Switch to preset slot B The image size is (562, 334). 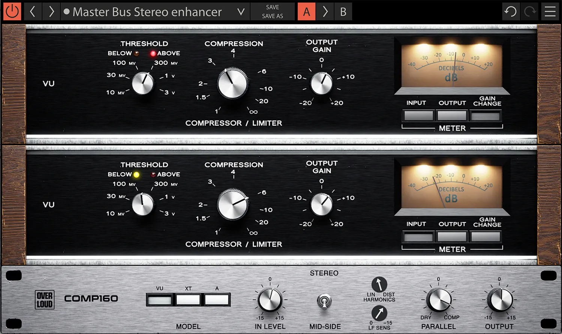[343, 12]
